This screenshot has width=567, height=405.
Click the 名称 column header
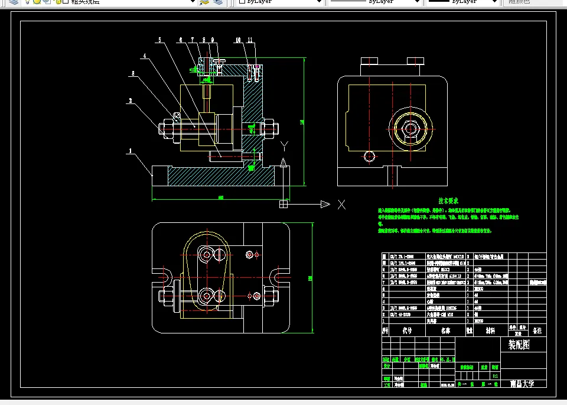(445, 331)
